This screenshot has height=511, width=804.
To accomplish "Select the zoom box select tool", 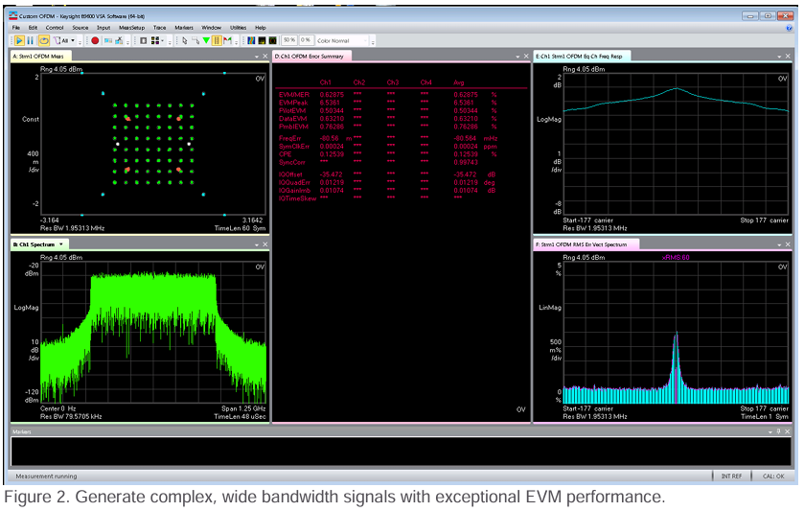I will [195, 40].
